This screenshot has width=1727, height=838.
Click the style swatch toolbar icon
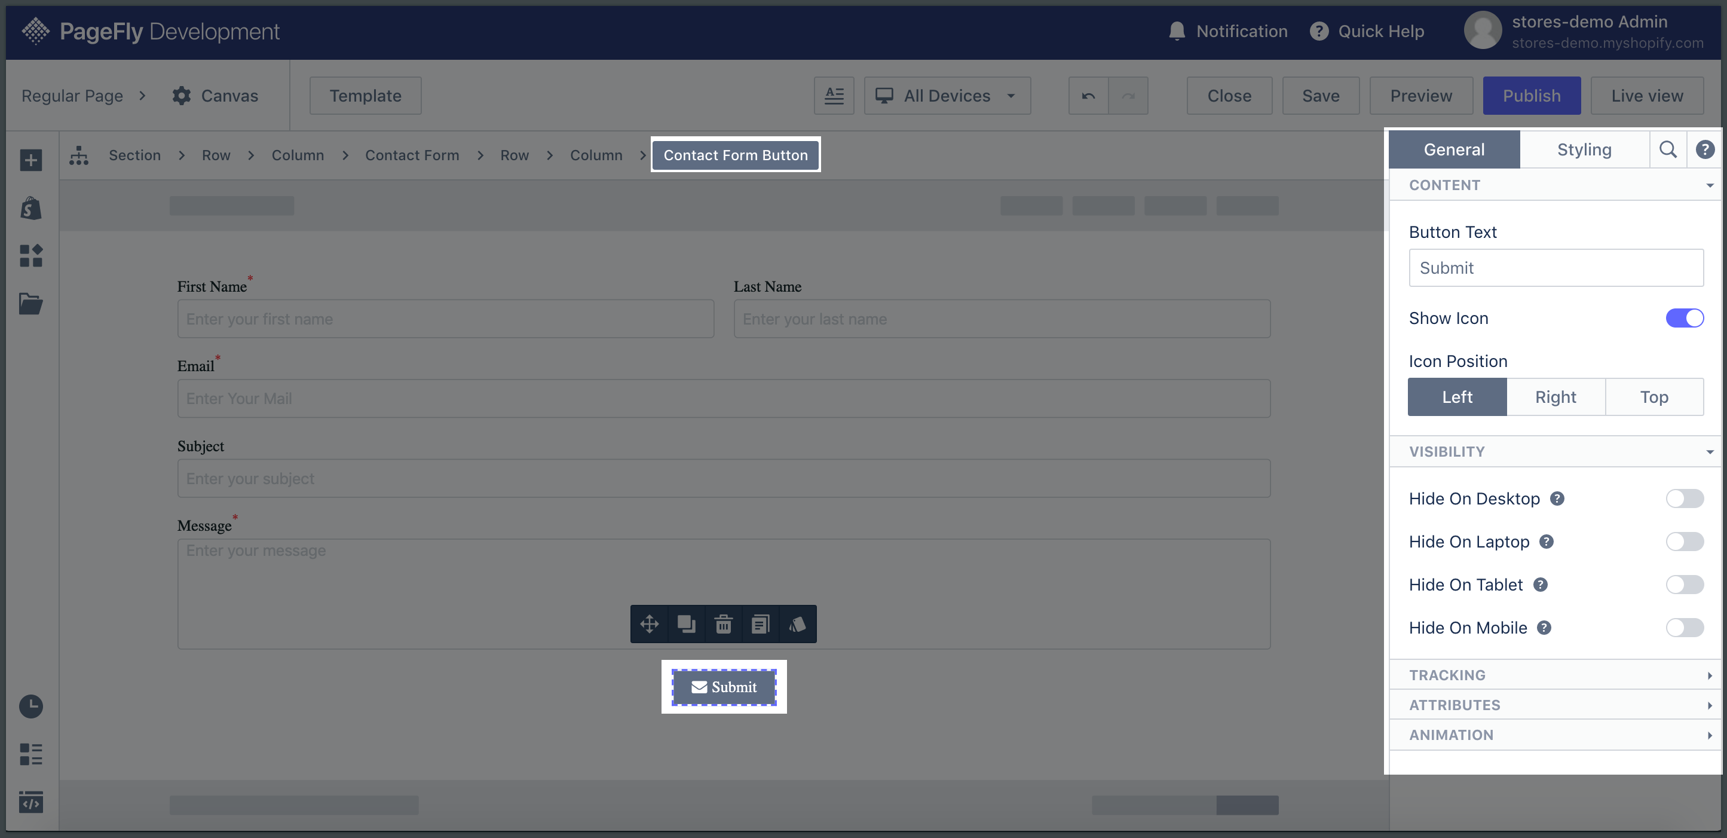tap(797, 624)
